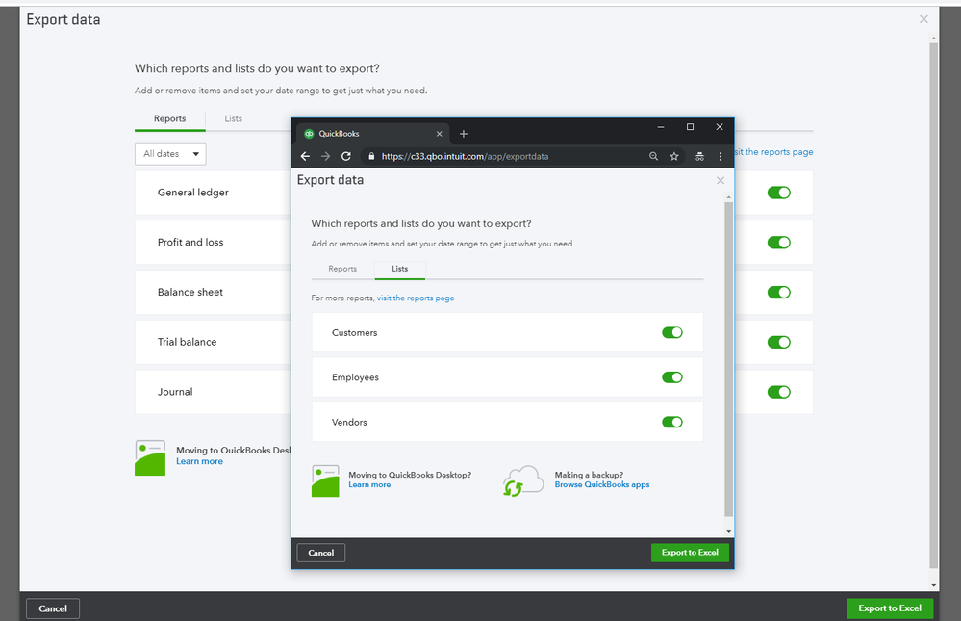Toggle General ledger switch in background window
Image resolution: width=961 pixels, height=621 pixels.
pyautogui.click(x=779, y=193)
